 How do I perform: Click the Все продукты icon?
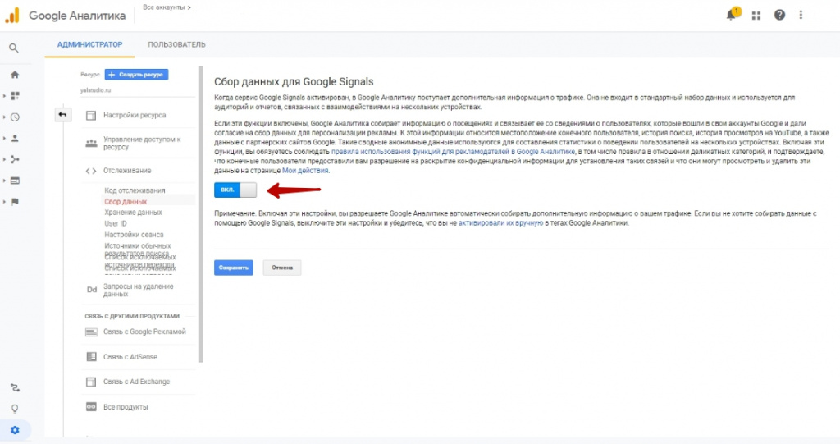click(x=91, y=407)
